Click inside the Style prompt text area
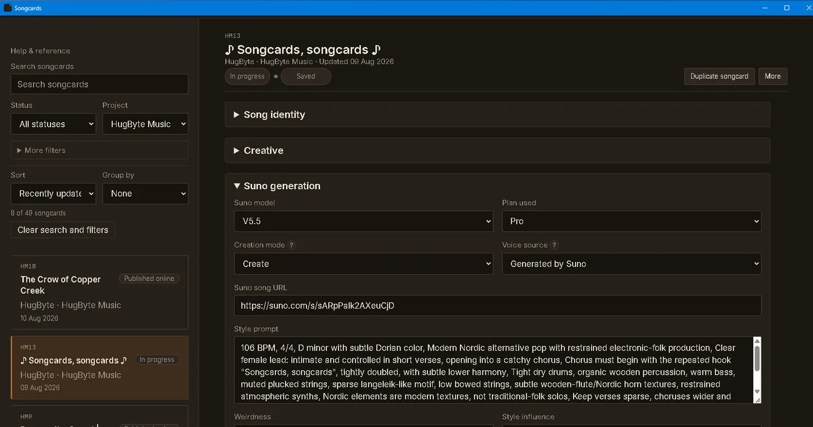The height and width of the screenshot is (427, 813). 494,370
